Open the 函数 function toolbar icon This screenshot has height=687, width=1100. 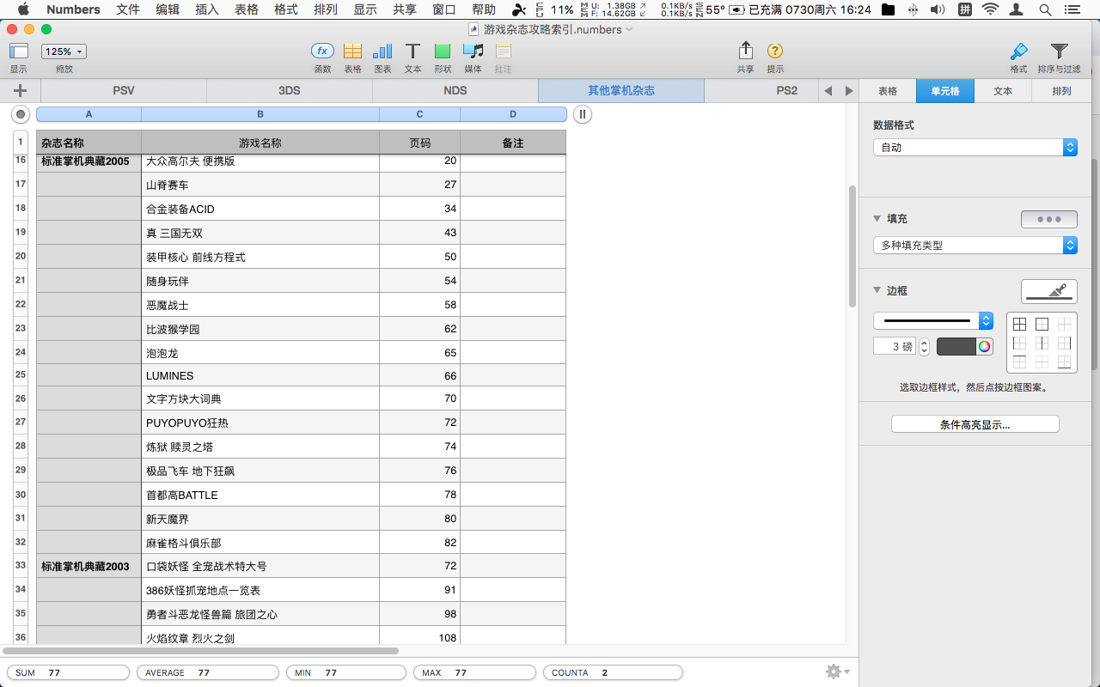point(322,52)
